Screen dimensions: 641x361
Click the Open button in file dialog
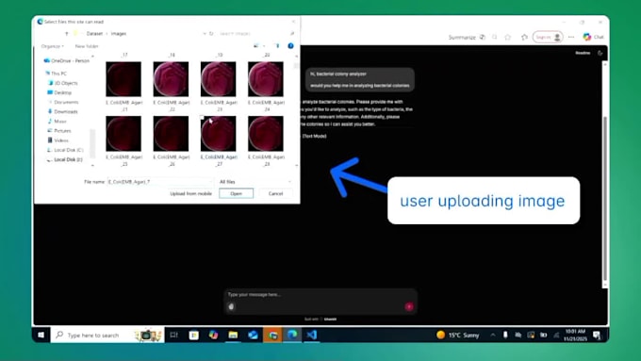point(236,193)
